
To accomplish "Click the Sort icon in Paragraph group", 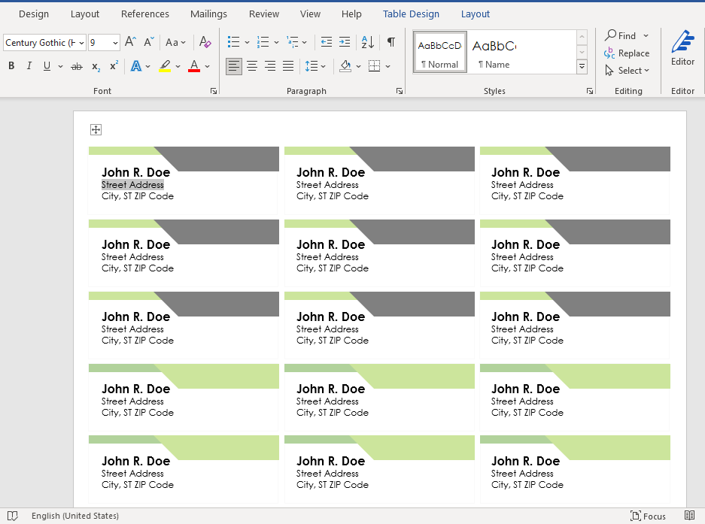I will click(366, 42).
